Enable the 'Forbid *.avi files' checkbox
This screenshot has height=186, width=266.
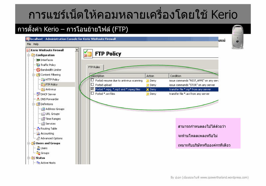[92, 93]
